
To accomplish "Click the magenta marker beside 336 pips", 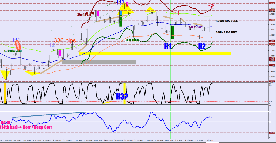I will point(60,52).
